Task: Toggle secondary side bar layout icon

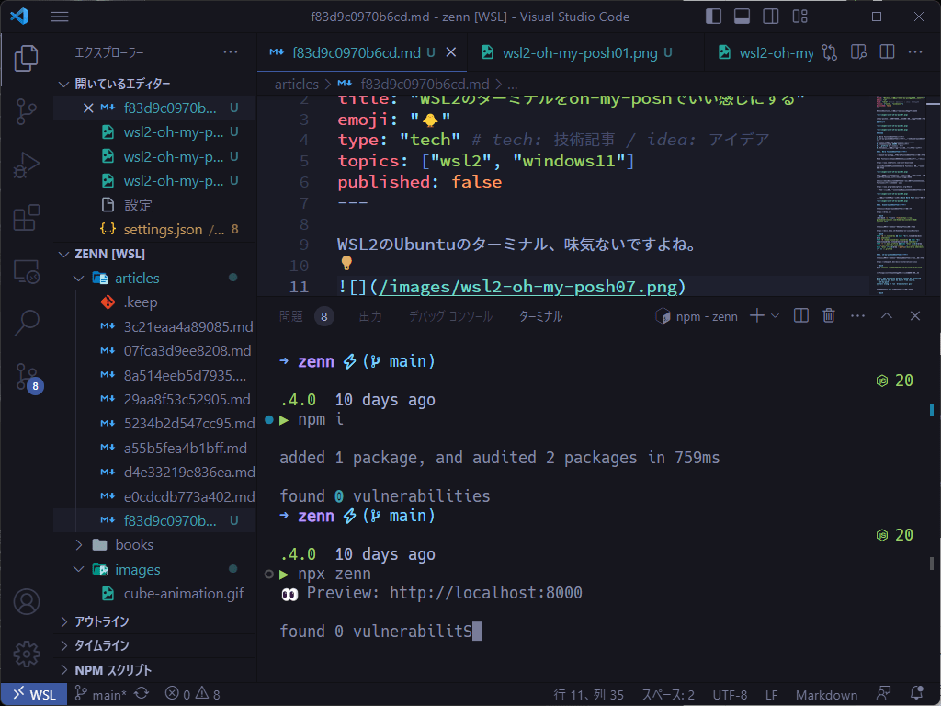Action: click(771, 17)
